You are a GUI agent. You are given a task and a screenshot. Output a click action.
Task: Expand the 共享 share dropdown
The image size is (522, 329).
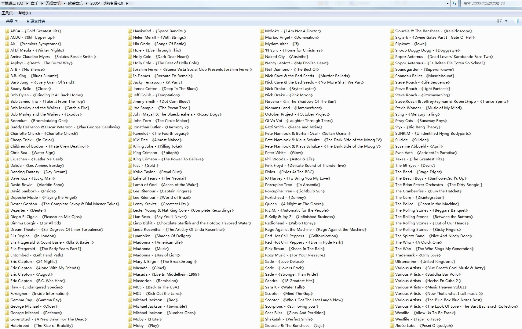tap(12, 21)
